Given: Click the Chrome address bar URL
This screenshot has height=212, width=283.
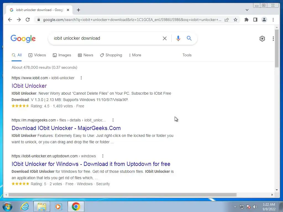Looking at the screenshot, I should (x=132, y=20).
